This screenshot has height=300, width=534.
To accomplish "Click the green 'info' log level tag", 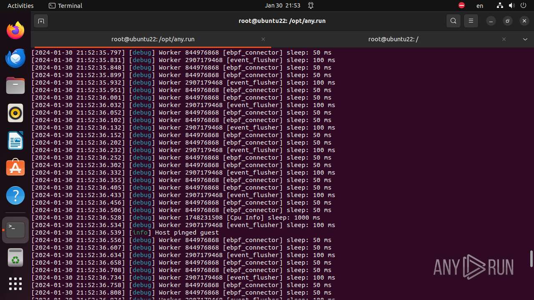I will click(x=140, y=232).
